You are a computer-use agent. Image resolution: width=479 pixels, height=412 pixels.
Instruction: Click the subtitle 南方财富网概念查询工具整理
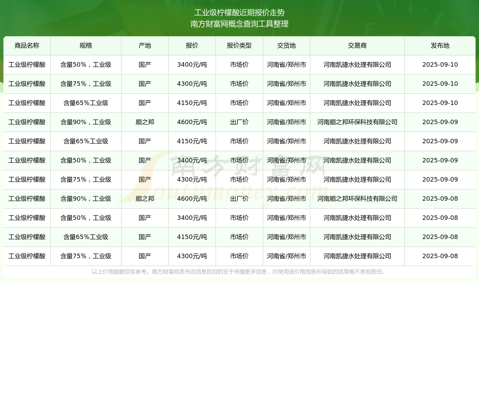[x=239, y=24]
